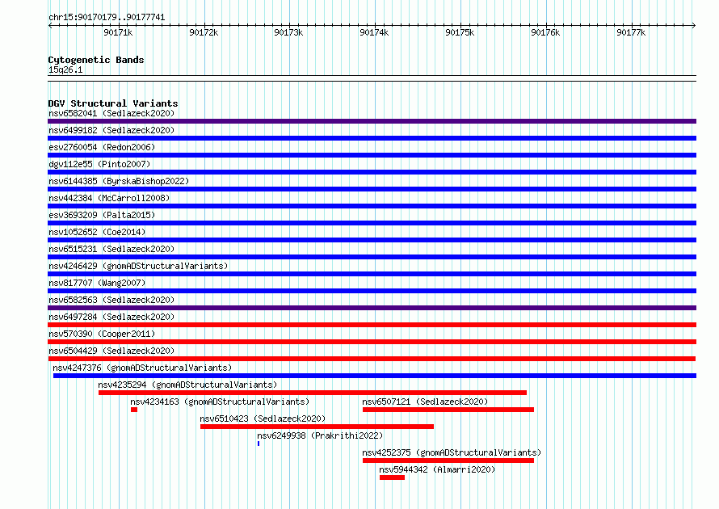Click the blue bar under nsv6144385
The image size is (719, 509).
[x=372, y=189]
